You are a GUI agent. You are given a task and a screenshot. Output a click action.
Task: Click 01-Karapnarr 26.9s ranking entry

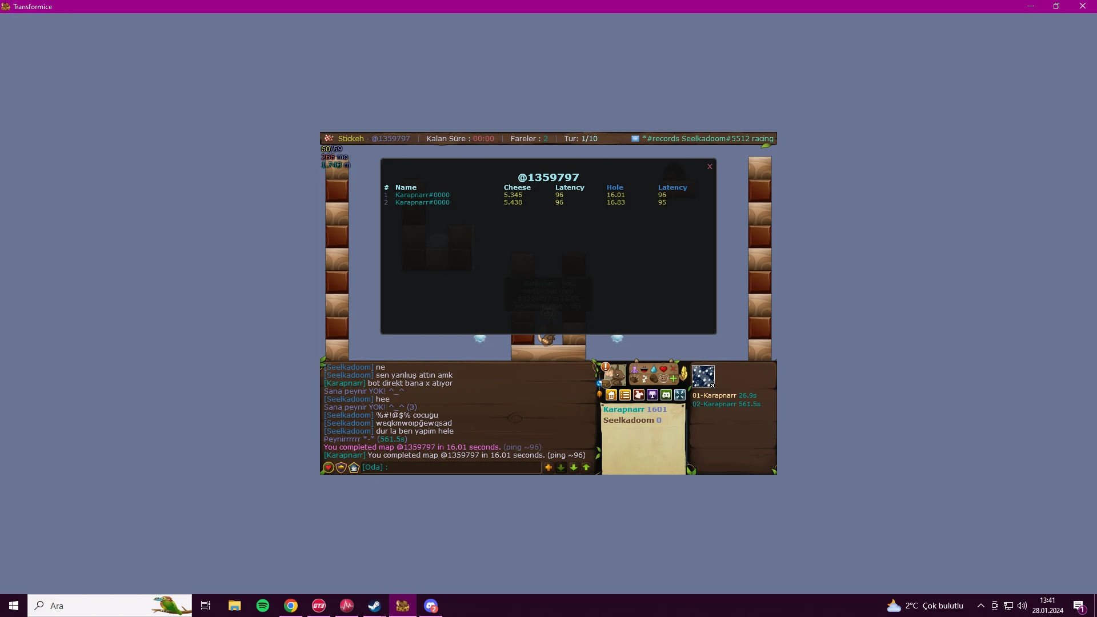724,395
